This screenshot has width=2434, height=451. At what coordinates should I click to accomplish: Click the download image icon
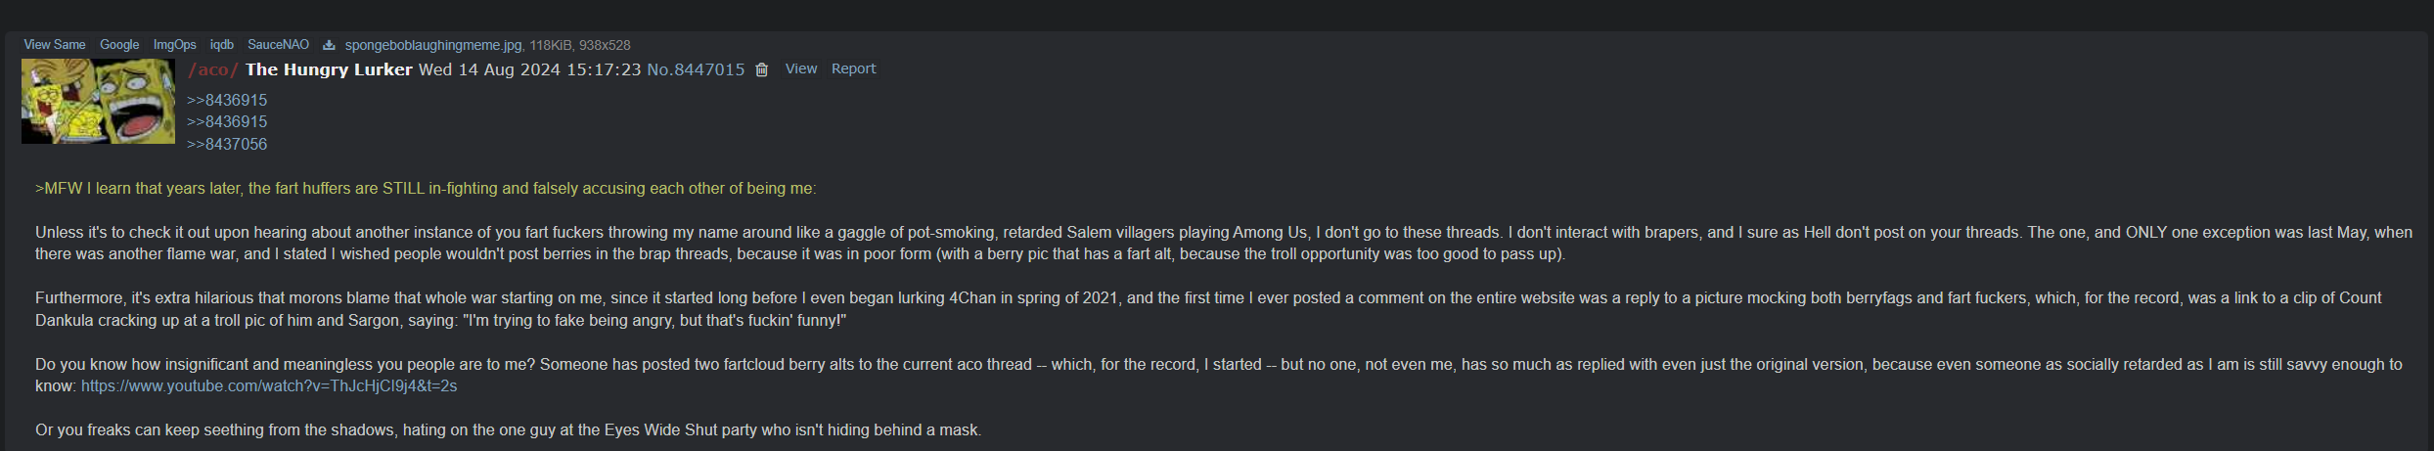(x=329, y=45)
